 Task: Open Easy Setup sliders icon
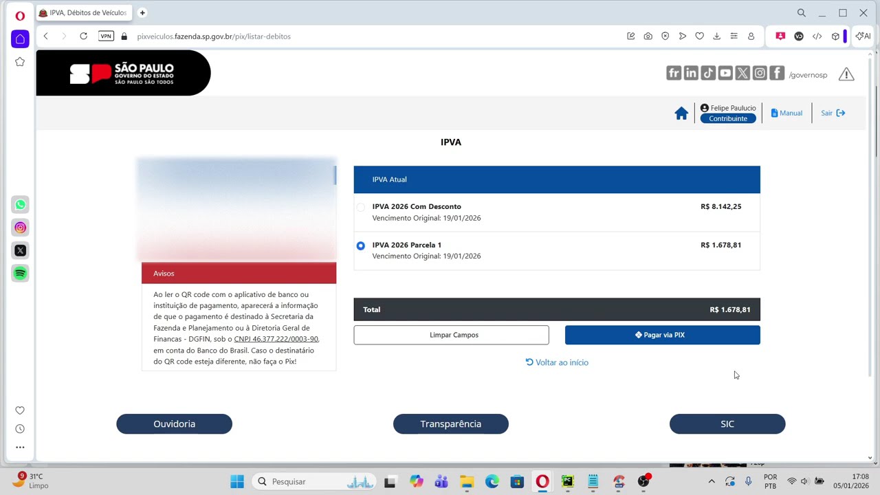[x=734, y=36]
